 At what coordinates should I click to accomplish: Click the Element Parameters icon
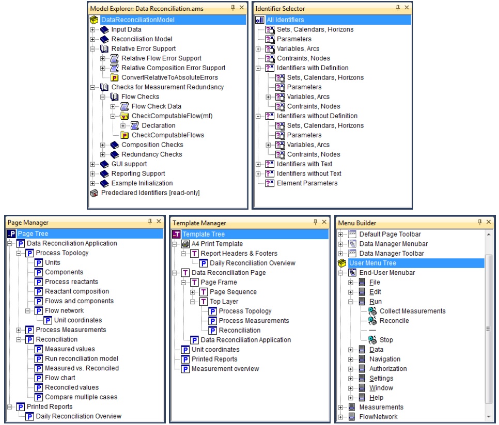click(270, 183)
